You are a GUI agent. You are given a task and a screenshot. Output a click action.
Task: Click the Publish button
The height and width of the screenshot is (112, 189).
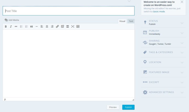(128, 107)
